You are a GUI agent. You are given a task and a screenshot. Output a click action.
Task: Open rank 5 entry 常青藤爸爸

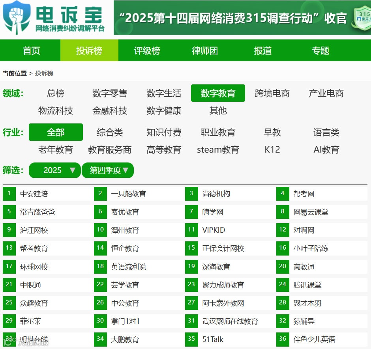point(37,212)
